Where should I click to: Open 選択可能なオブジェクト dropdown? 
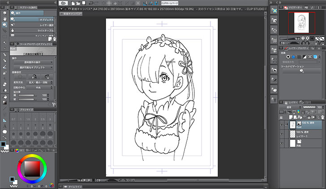point(33,67)
